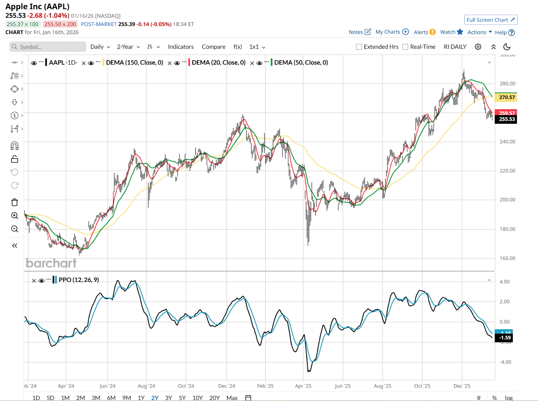Image resolution: width=538 pixels, height=401 pixels.
Task: Click the Full Screen Chart button
Action: pos(491,20)
